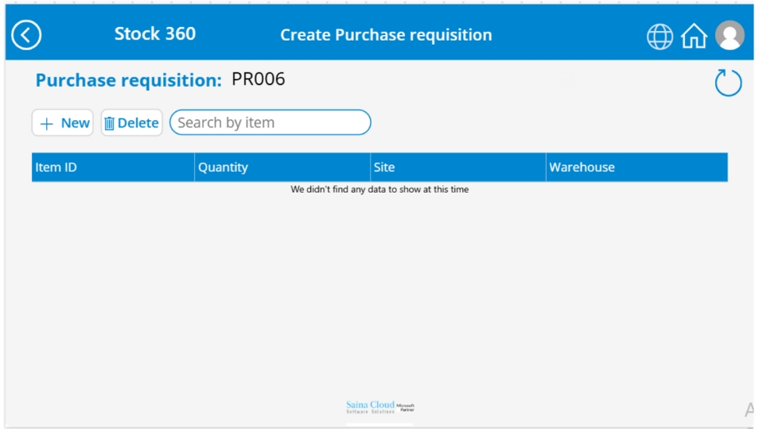Click the Saina Cloud logo at bottom
The width and height of the screenshot is (759, 432).
380,407
